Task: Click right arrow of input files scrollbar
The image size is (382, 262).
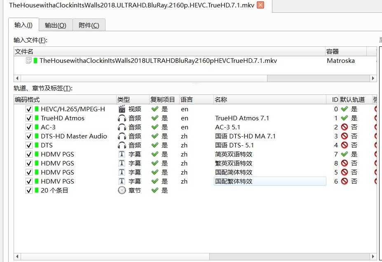Action: click(x=373, y=78)
